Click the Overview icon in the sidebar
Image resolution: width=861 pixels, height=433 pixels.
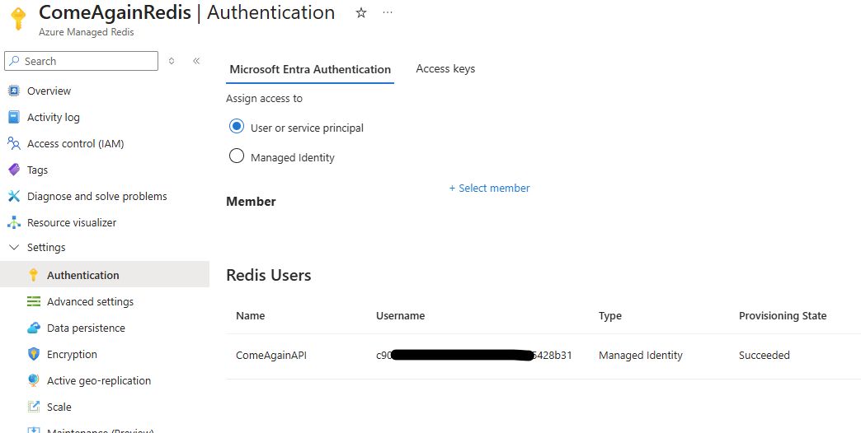[x=14, y=91]
